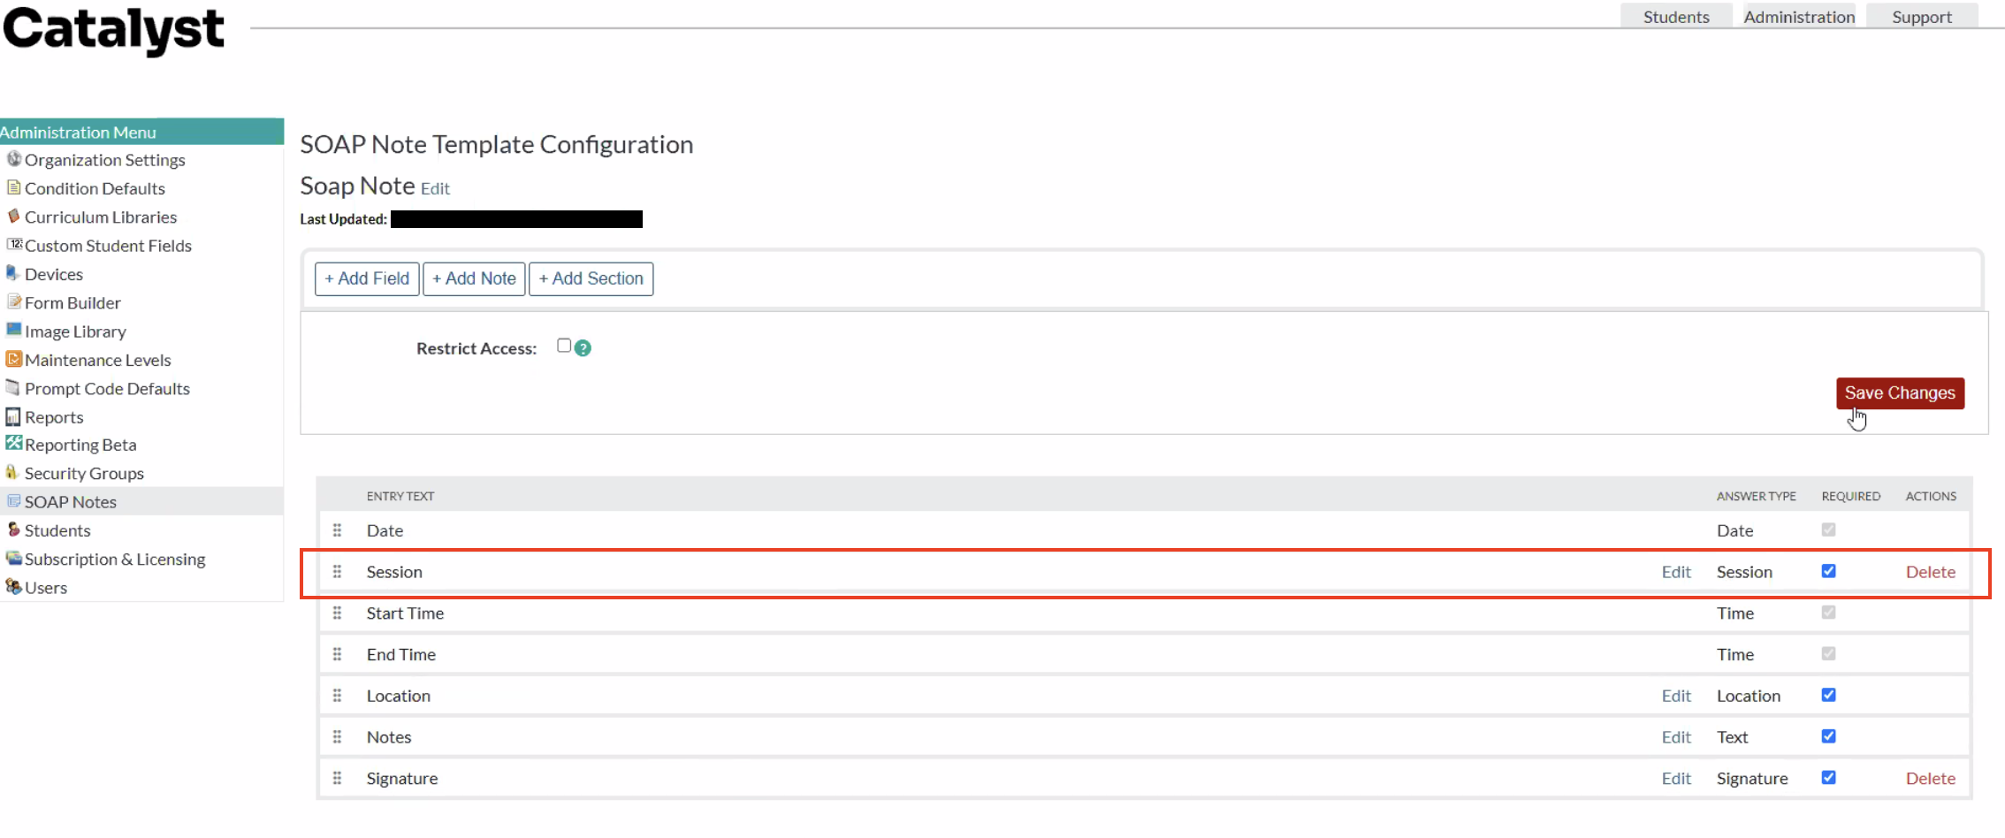Open Form Builder from the menu

point(72,302)
